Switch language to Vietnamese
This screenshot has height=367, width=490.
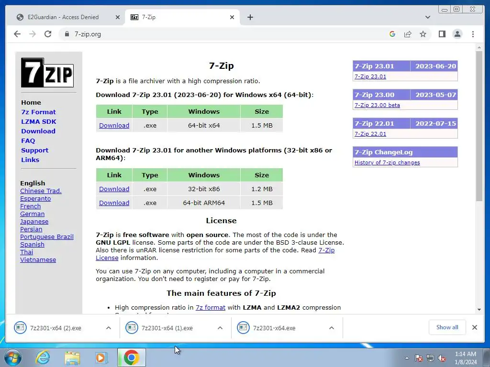point(38,259)
